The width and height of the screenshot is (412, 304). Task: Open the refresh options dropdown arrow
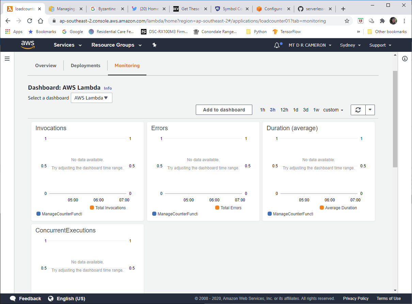[x=370, y=110]
